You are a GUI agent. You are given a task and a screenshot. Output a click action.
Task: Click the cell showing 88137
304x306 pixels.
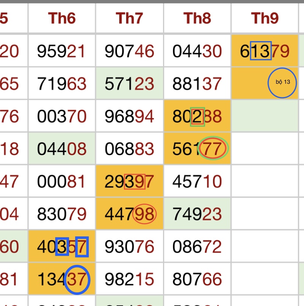click(197, 83)
